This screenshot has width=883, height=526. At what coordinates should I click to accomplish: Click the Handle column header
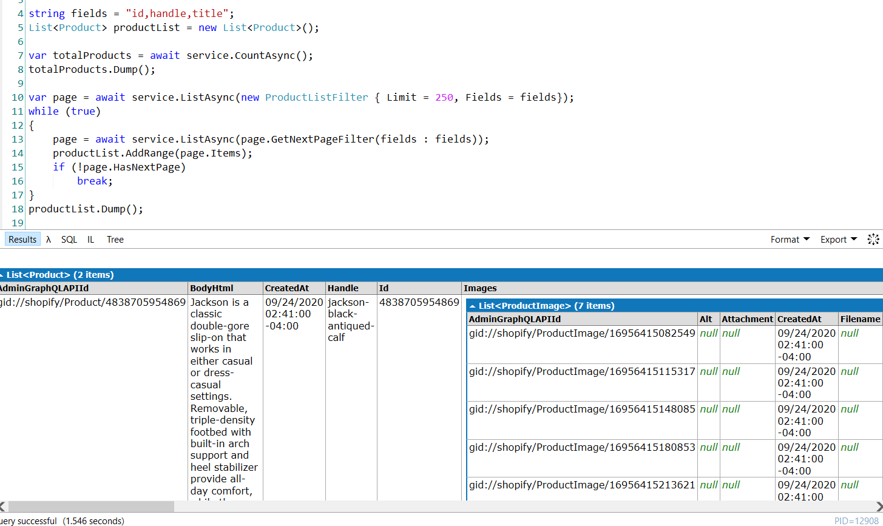[343, 288]
